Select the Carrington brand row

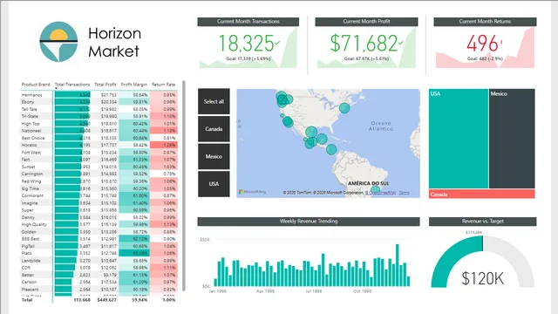99,174
